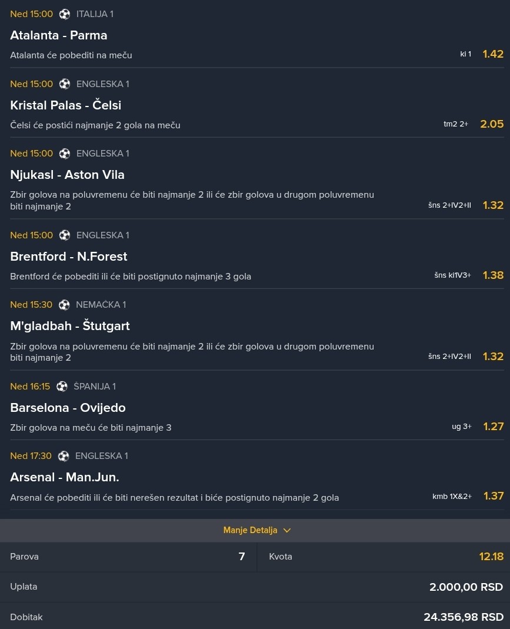The height and width of the screenshot is (629, 510).
Task: Click soccer ball icon above Arsenal - Man.Jun.
Action: [64, 456]
